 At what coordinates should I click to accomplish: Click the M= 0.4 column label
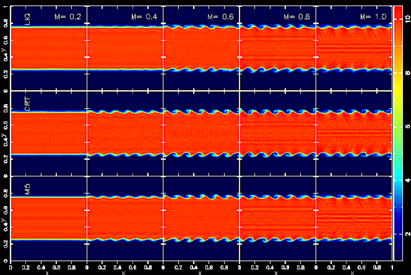coord(144,17)
